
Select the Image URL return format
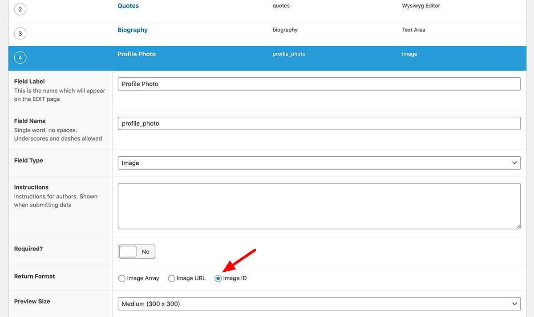[x=171, y=278]
